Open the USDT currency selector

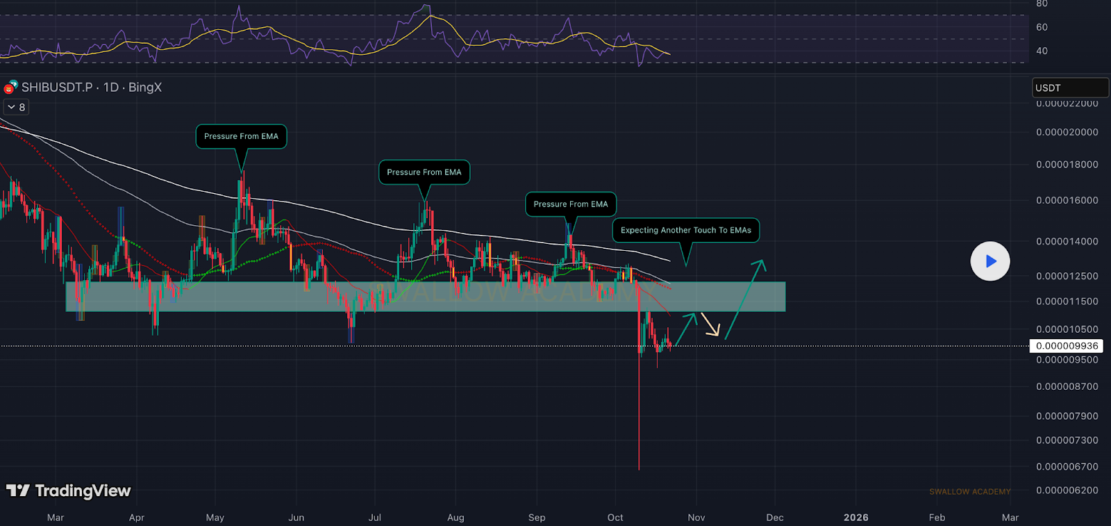(1069, 88)
